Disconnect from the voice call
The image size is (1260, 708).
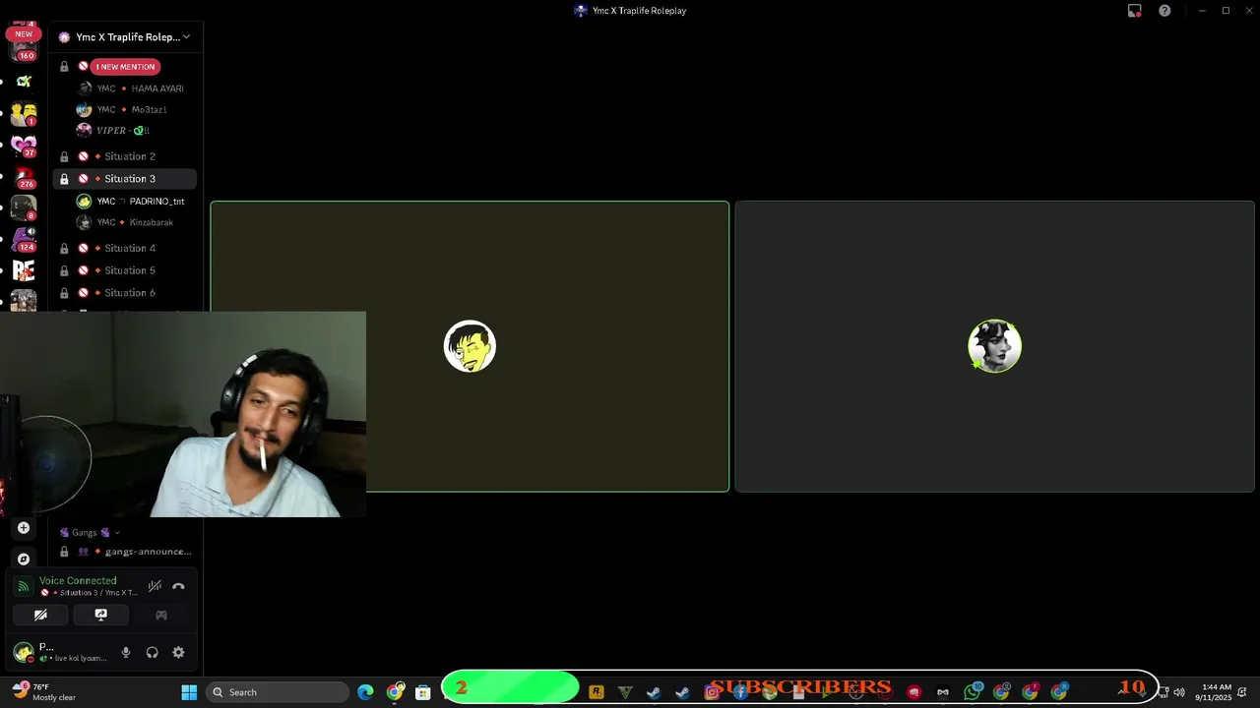pos(178,586)
